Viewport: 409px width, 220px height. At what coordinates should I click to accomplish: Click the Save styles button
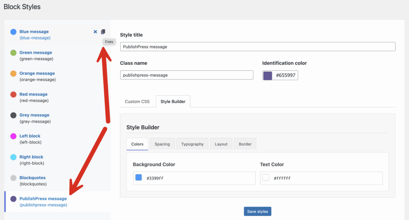pos(258,211)
